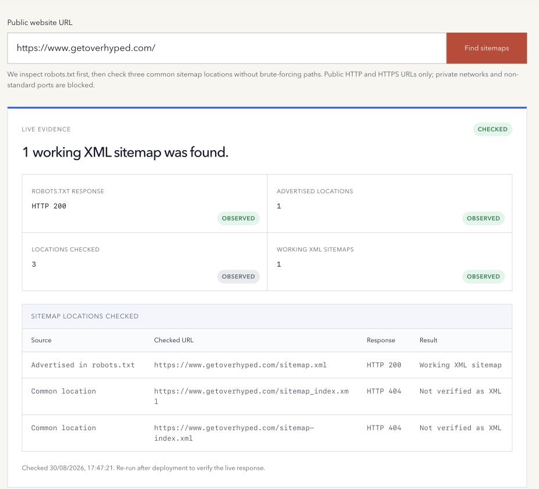Focus the Public website URL input field
The image size is (539, 489).
227,48
